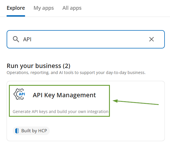The width and height of the screenshot is (170, 146).
Task: Click the word Management in card title
Action: 76,95
